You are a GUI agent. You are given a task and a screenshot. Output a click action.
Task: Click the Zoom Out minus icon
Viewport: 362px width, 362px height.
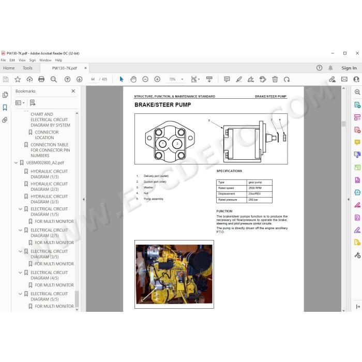point(145,80)
